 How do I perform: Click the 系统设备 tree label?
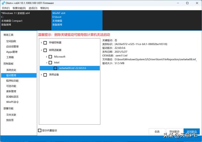pyautogui.click(x=54, y=74)
